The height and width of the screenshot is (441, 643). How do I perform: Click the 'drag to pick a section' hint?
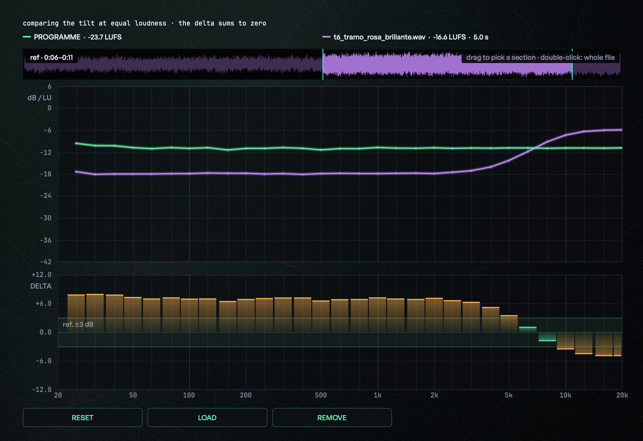tap(540, 57)
